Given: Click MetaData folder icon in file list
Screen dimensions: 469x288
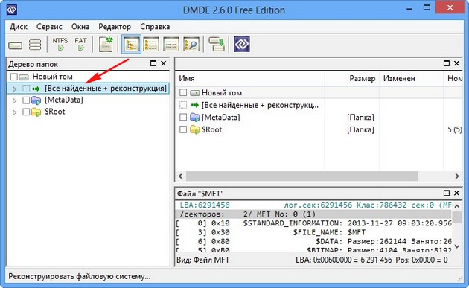Looking at the screenshot, I should 195,118.
